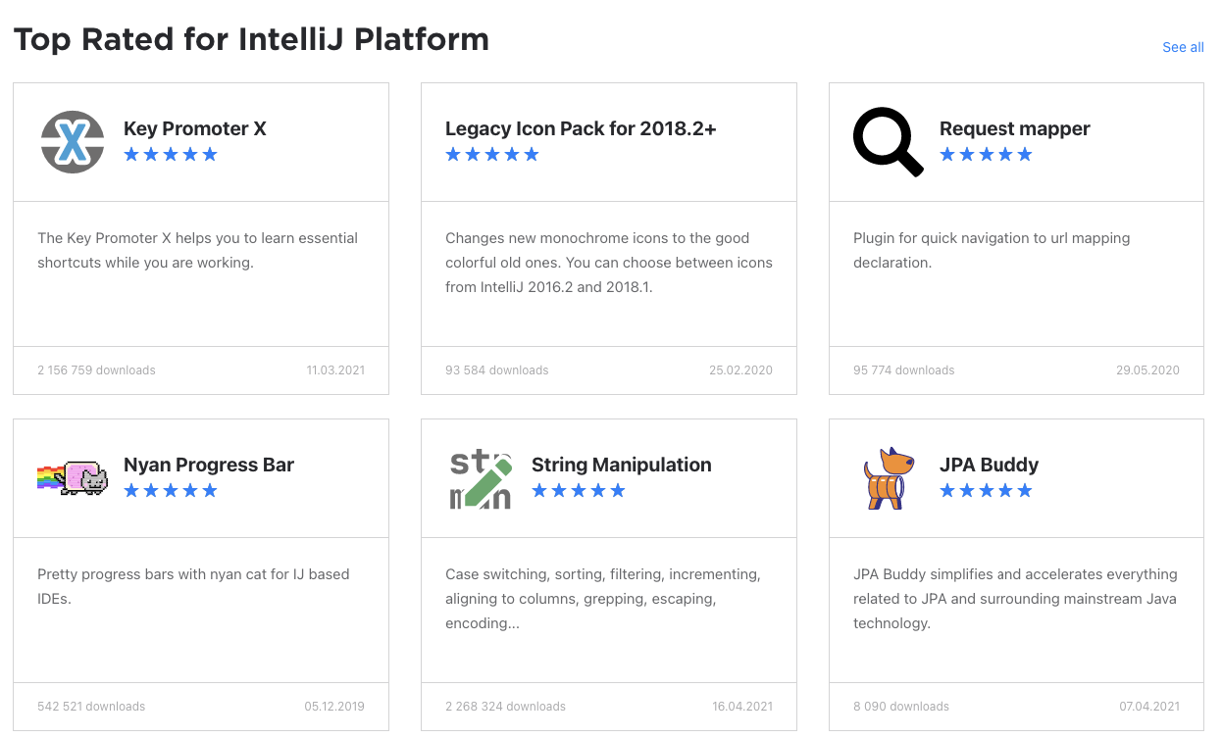Open Legacy Icon Pack for 2018.2+ title

581,128
